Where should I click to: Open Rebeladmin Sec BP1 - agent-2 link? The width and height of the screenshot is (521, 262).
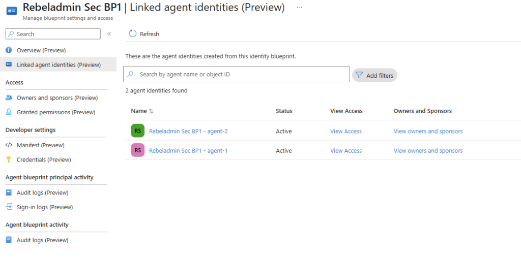tap(188, 132)
